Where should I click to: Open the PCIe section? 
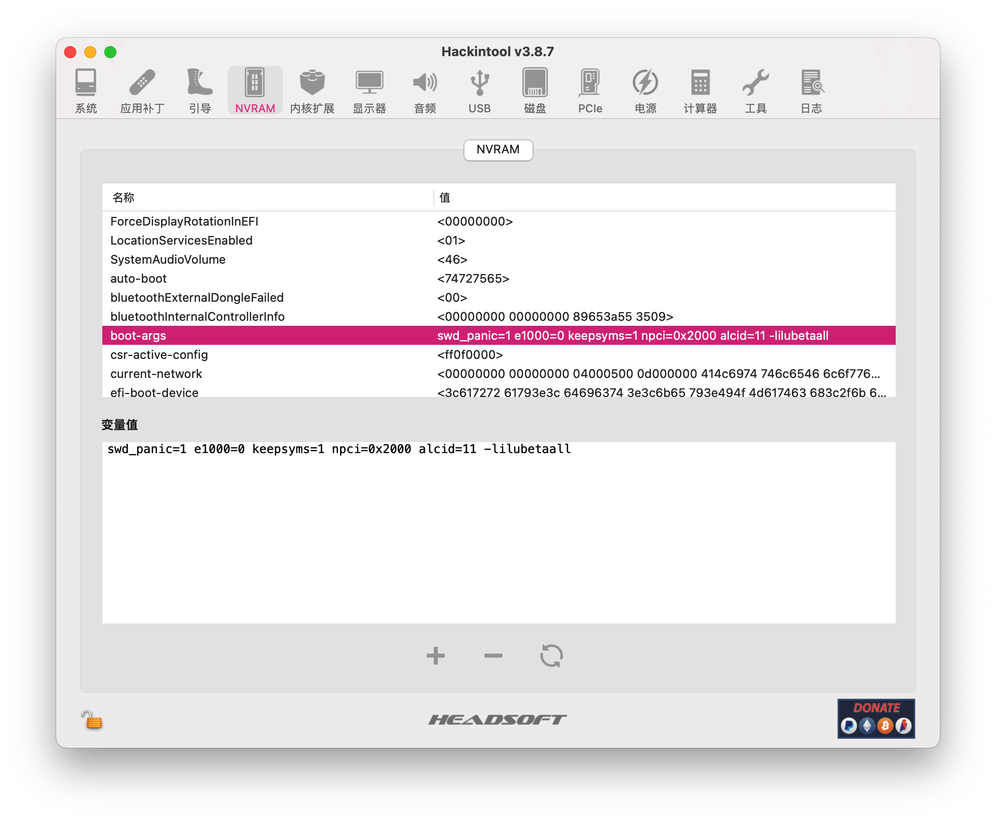(590, 91)
